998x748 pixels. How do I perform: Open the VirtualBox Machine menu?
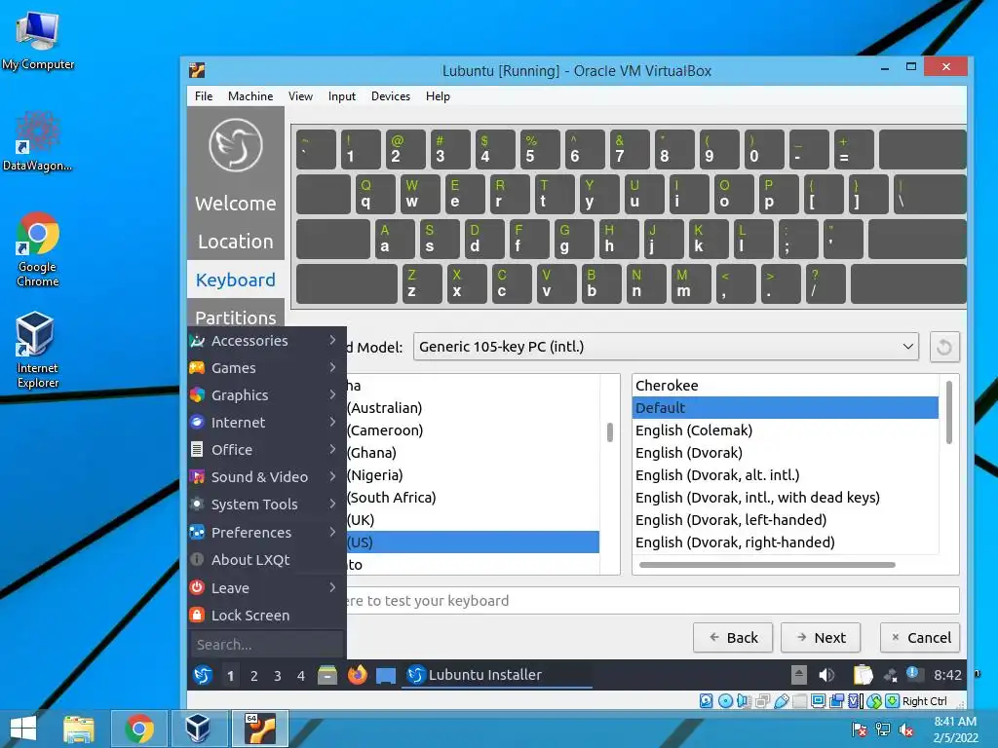(250, 96)
